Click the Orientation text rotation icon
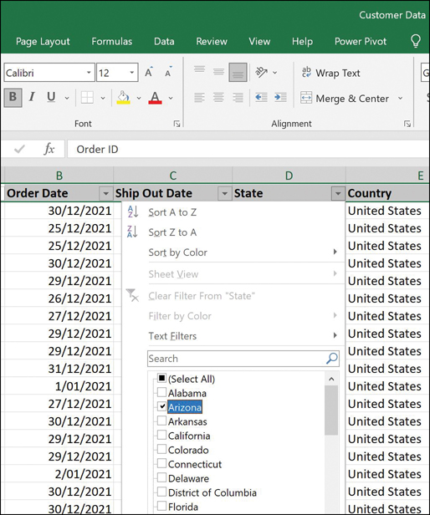The height and width of the screenshot is (515, 430). pyautogui.click(x=262, y=72)
